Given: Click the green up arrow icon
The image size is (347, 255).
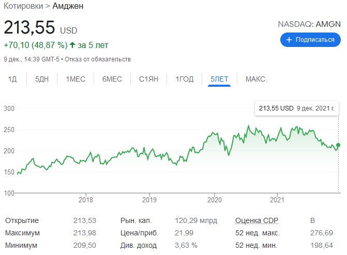Looking at the screenshot, I should pyautogui.click(x=72, y=45).
